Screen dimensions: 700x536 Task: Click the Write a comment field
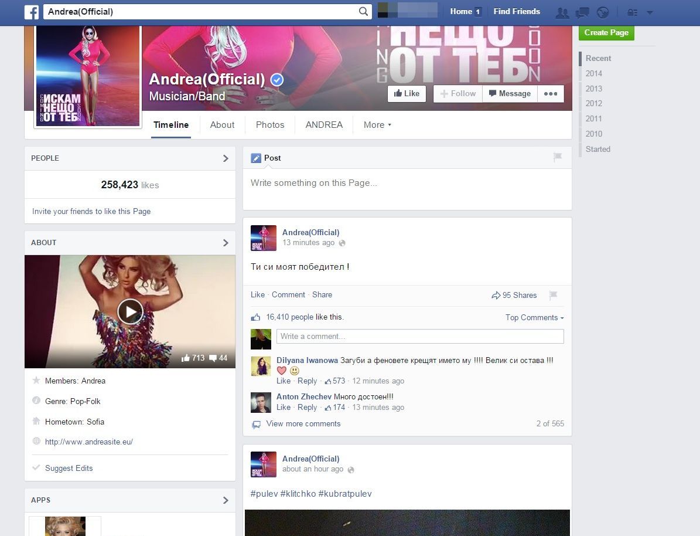tap(420, 337)
